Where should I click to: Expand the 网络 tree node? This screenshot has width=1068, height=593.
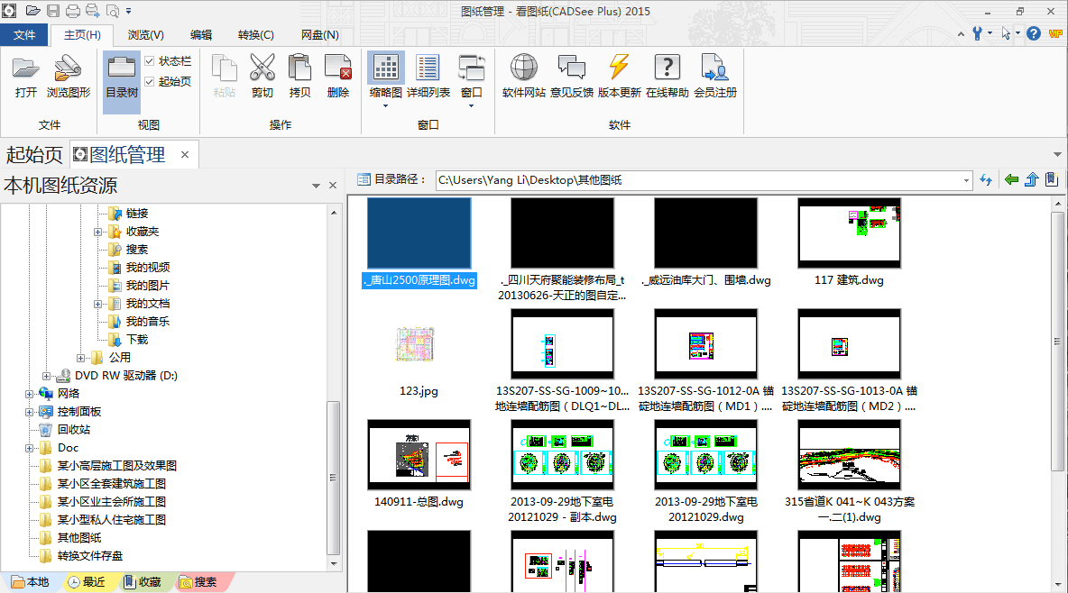click(30, 394)
